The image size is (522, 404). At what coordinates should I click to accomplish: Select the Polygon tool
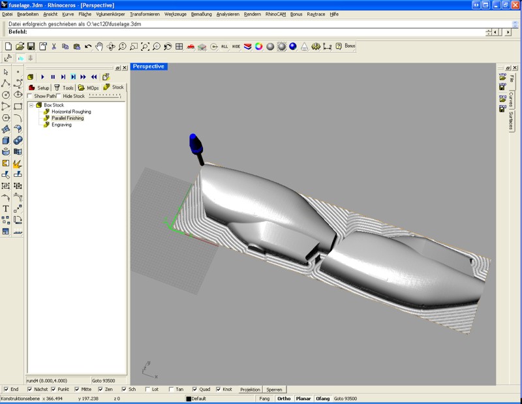(x=6, y=118)
